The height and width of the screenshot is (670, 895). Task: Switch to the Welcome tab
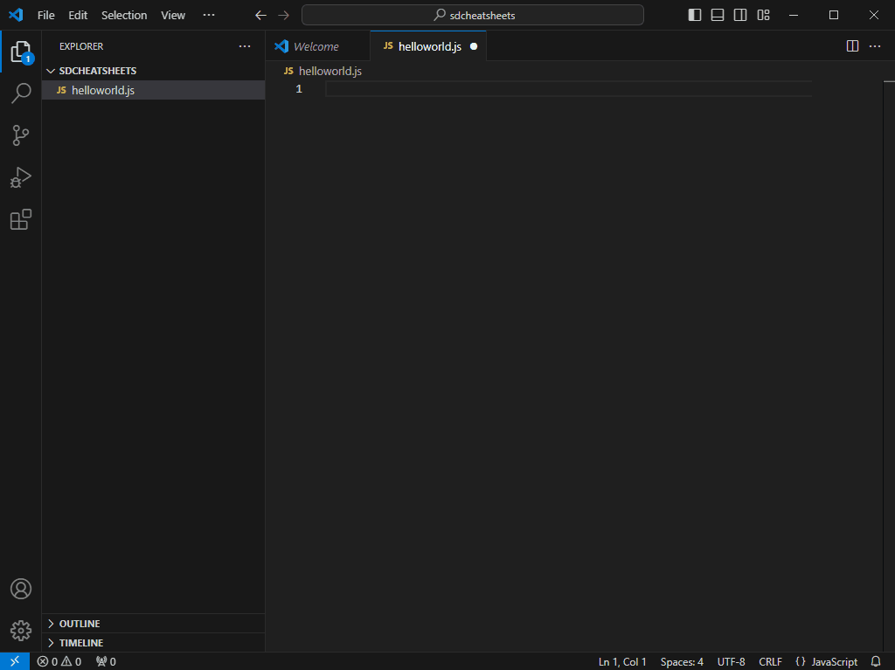(x=316, y=46)
